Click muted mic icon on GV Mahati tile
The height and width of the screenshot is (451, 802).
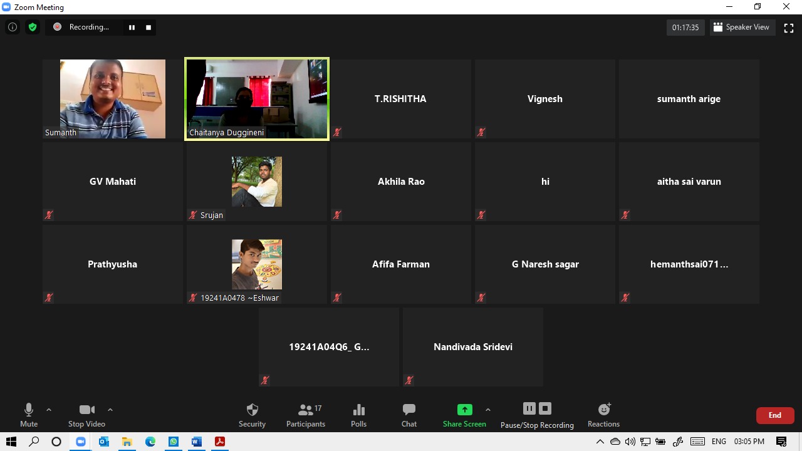point(49,215)
